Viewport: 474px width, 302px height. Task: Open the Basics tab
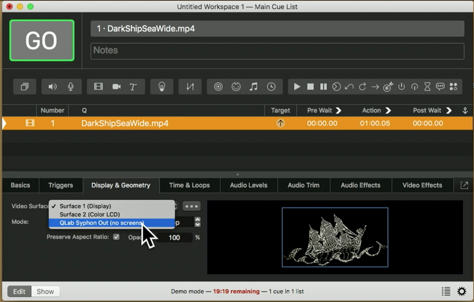tap(20, 185)
